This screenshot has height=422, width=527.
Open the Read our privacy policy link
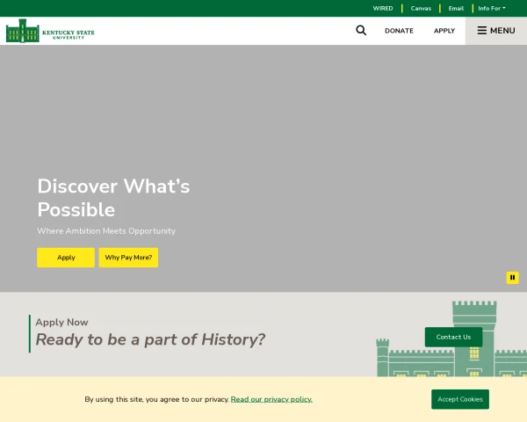coord(271,399)
